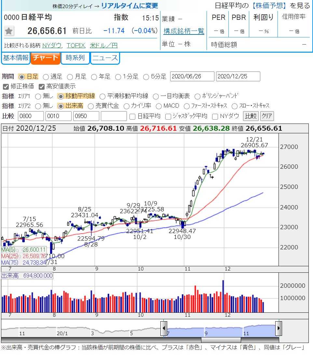Click the chart horizontal scrollbar thumb
Image resolution: width=313 pixels, height=355 pixels.
click(221, 340)
